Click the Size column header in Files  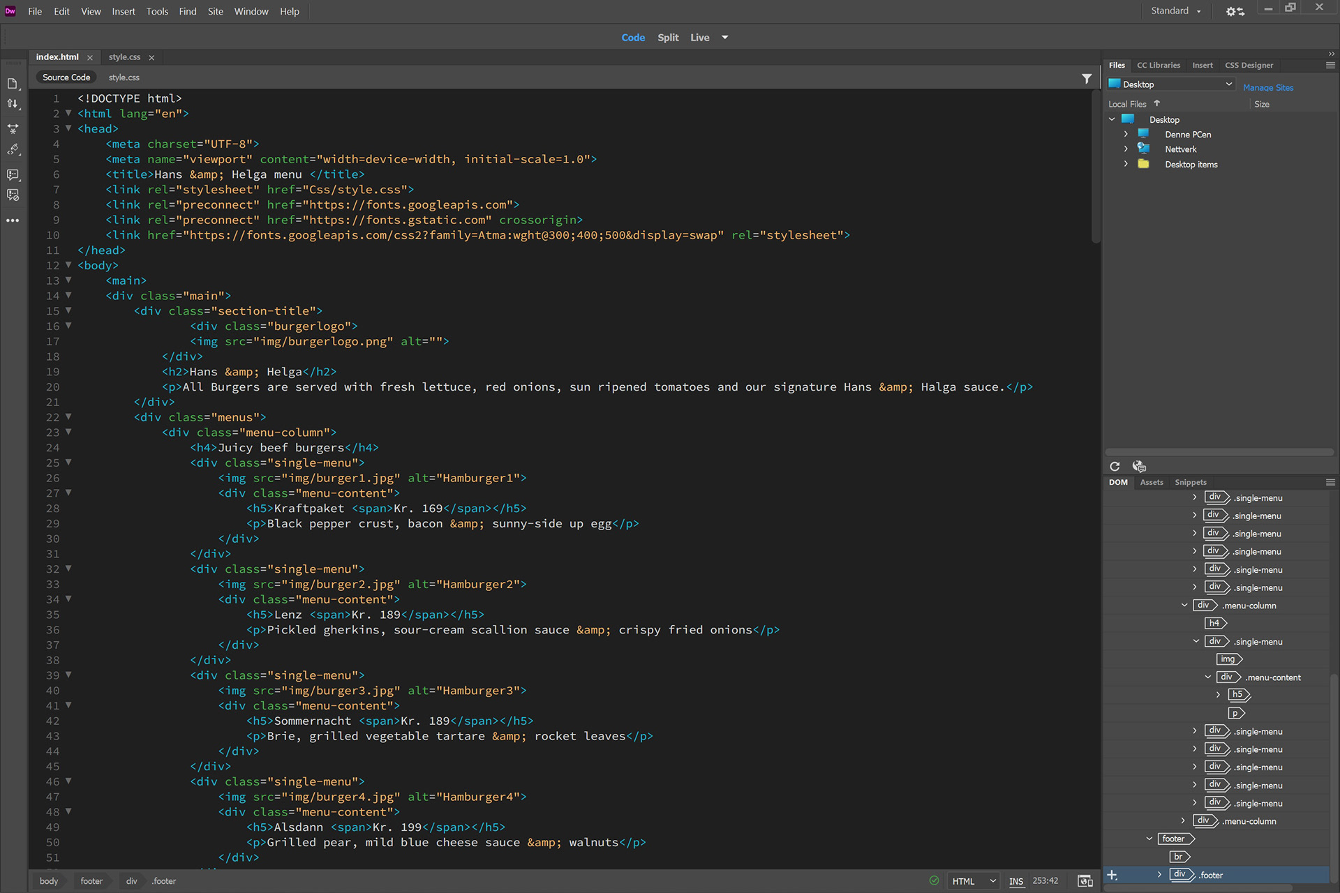(1262, 104)
